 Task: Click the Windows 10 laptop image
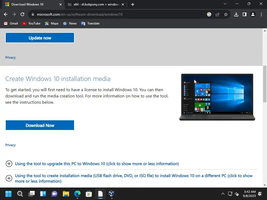(x=217, y=97)
